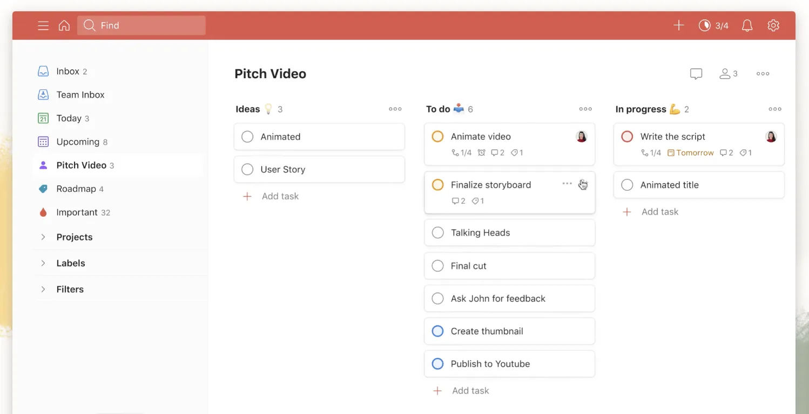This screenshot has height=414, width=809.
Task: Click reminder alarm icon on Animate video
Action: pyautogui.click(x=481, y=153)
